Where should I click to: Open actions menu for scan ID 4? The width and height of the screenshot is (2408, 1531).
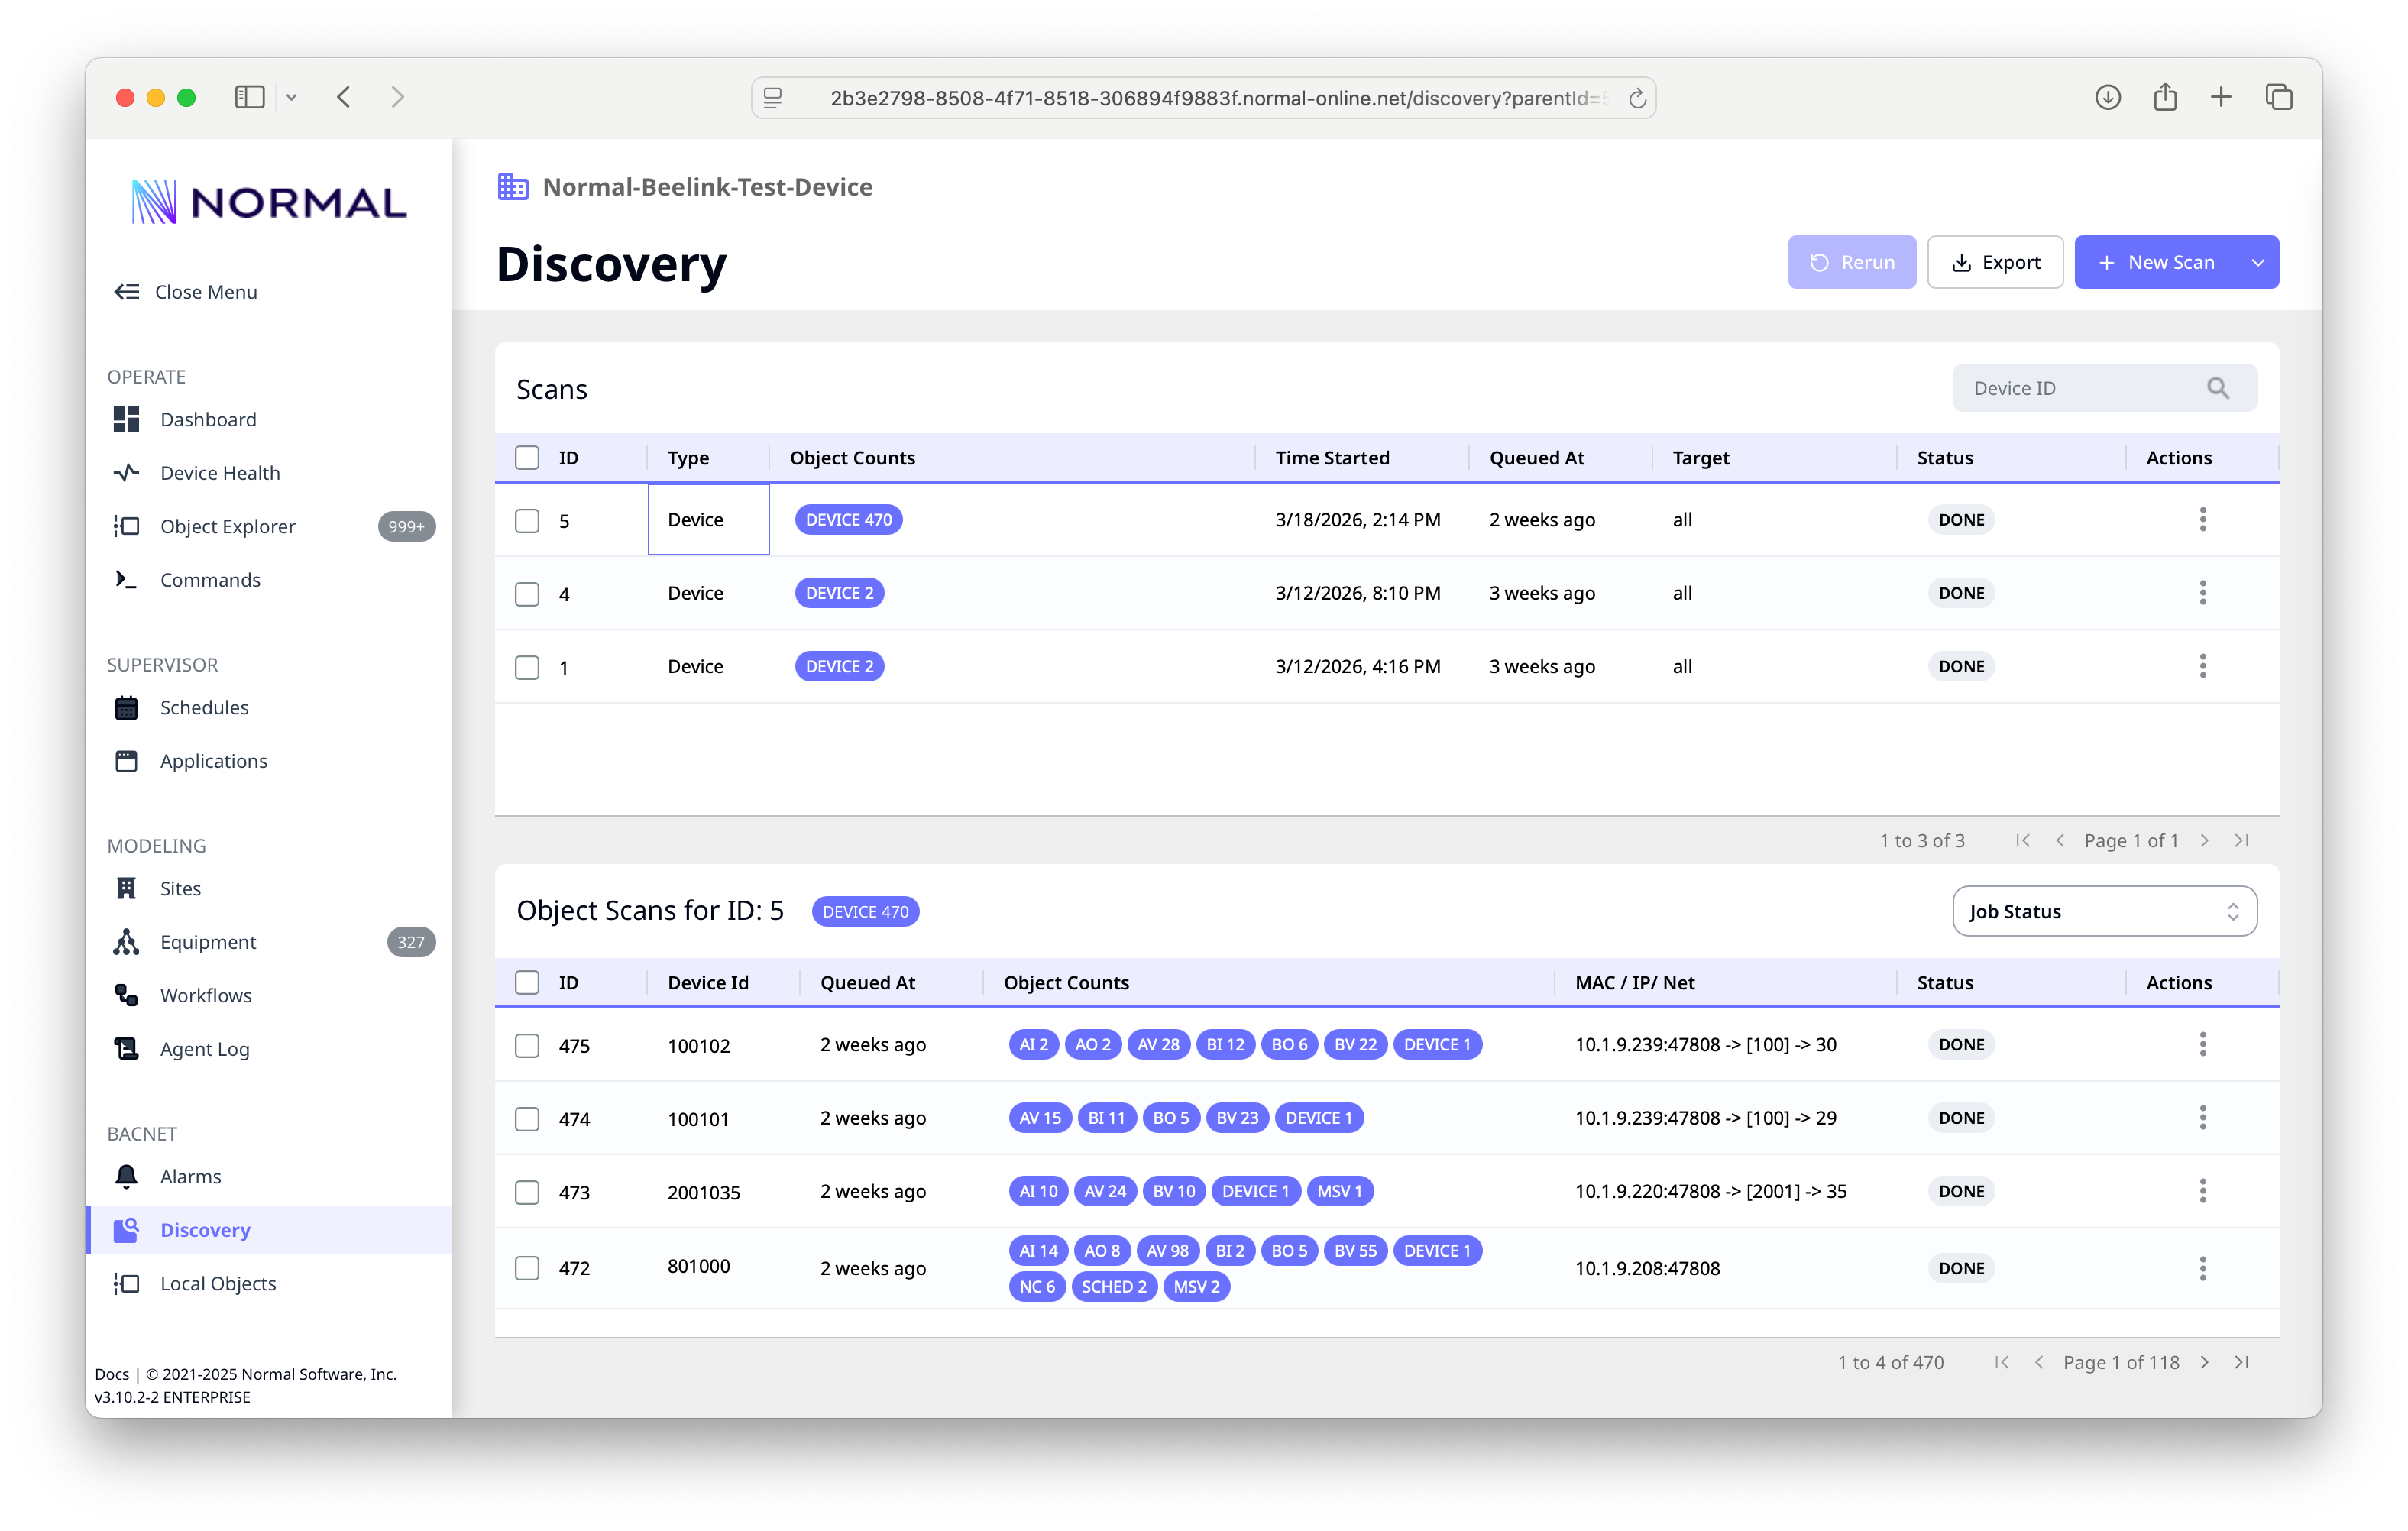2202,593
